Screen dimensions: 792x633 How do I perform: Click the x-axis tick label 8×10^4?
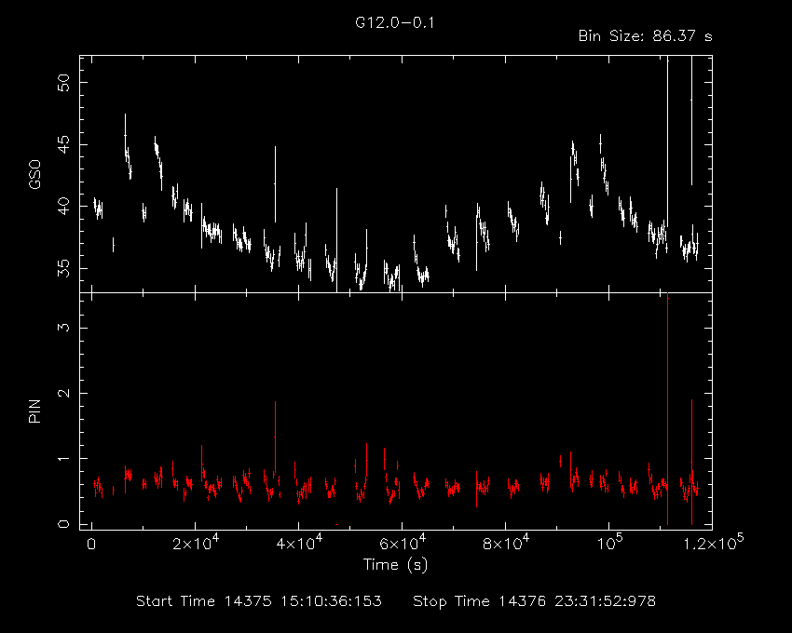506,543
